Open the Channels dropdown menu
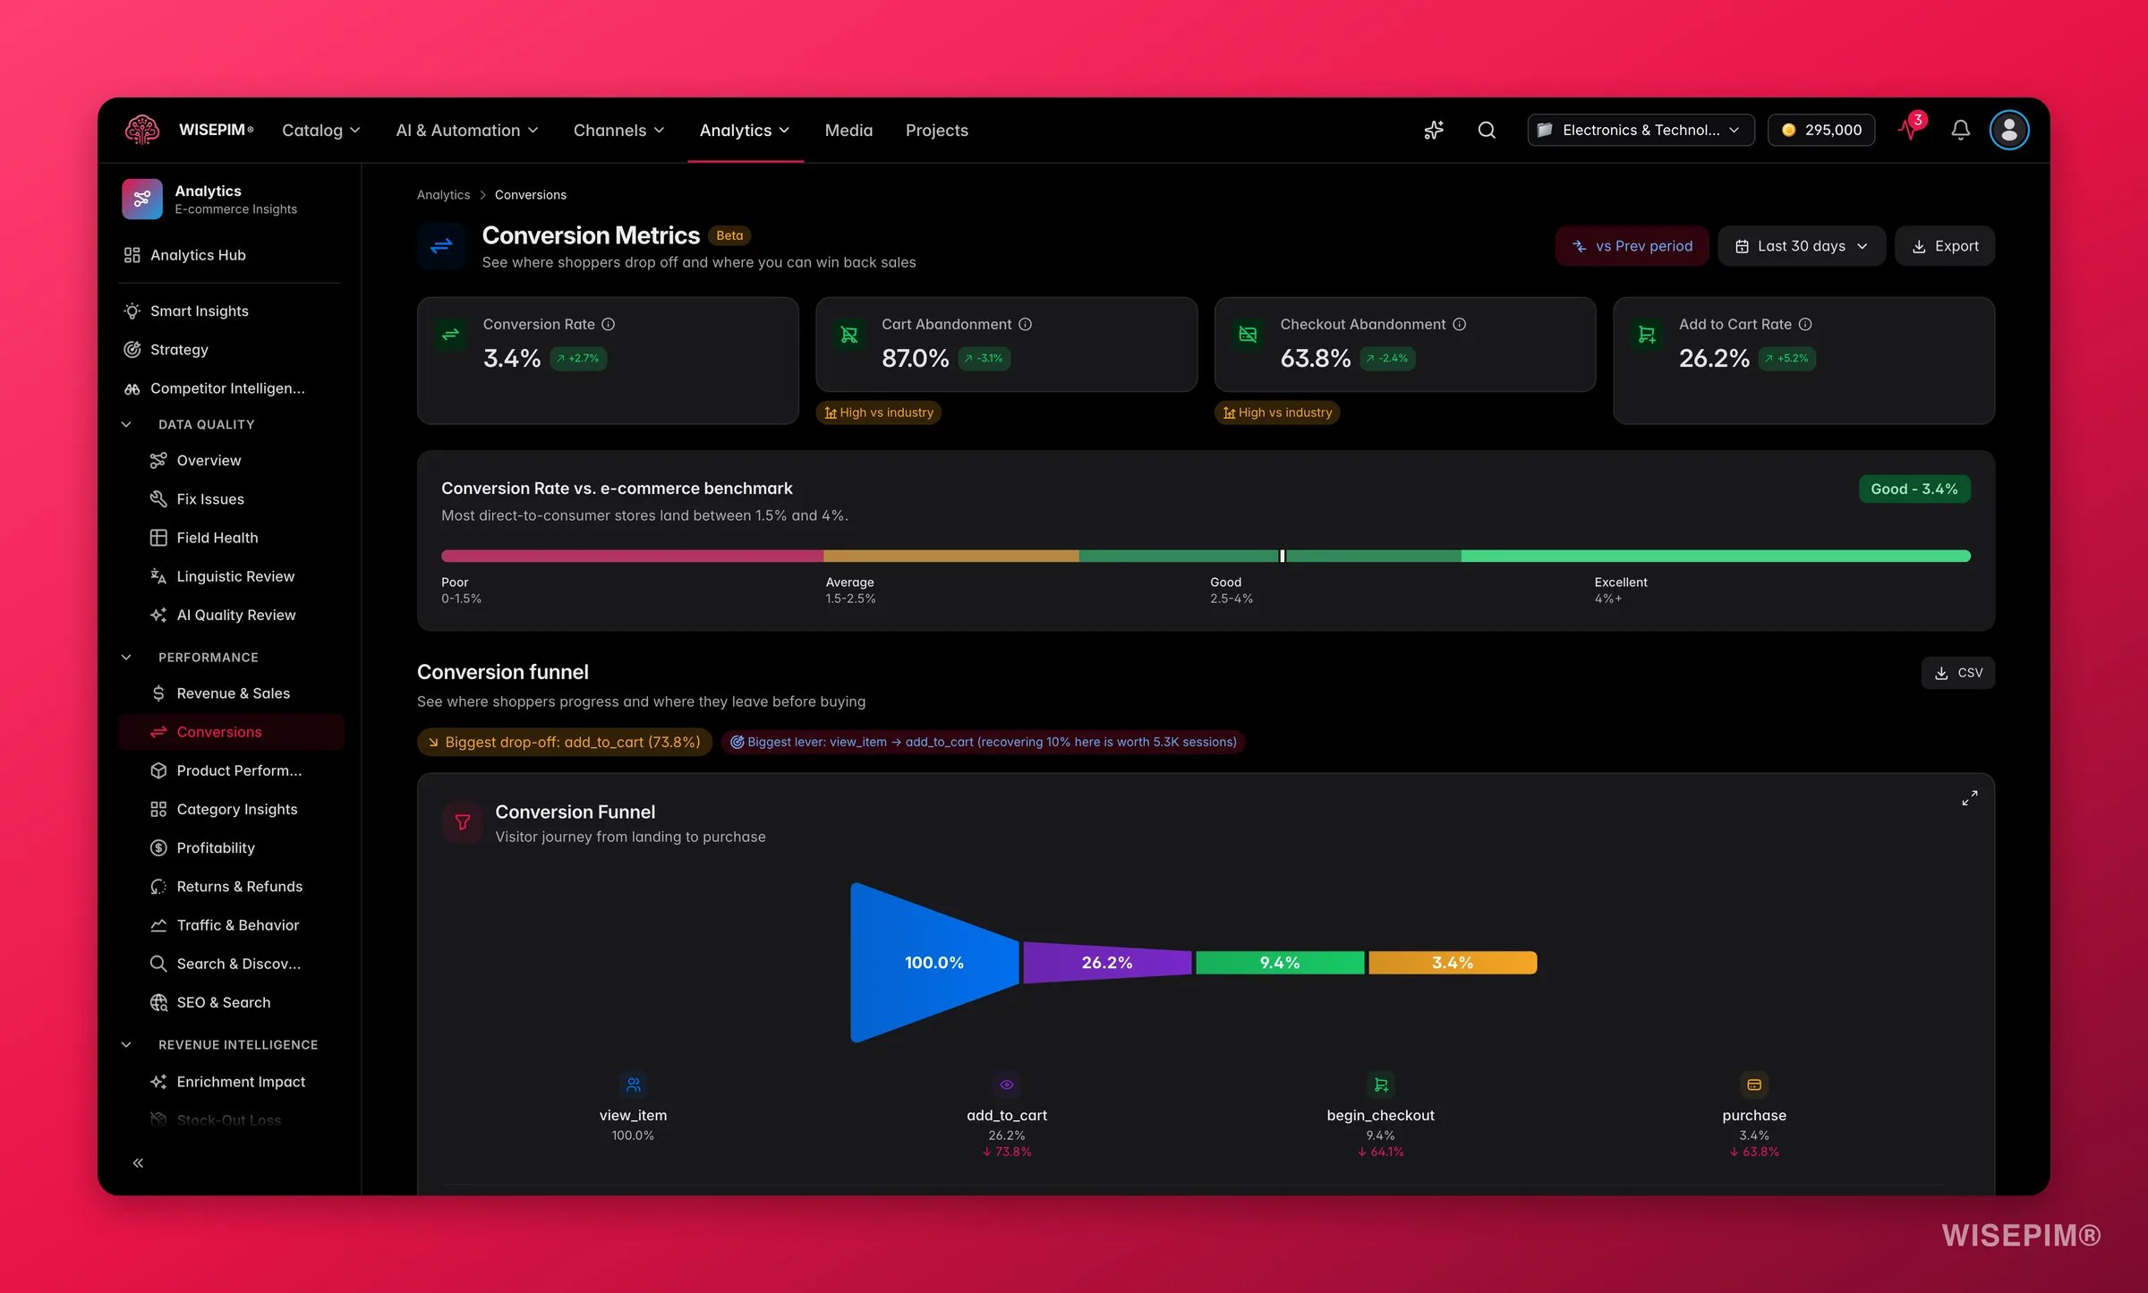 click(x=619, y=130)
